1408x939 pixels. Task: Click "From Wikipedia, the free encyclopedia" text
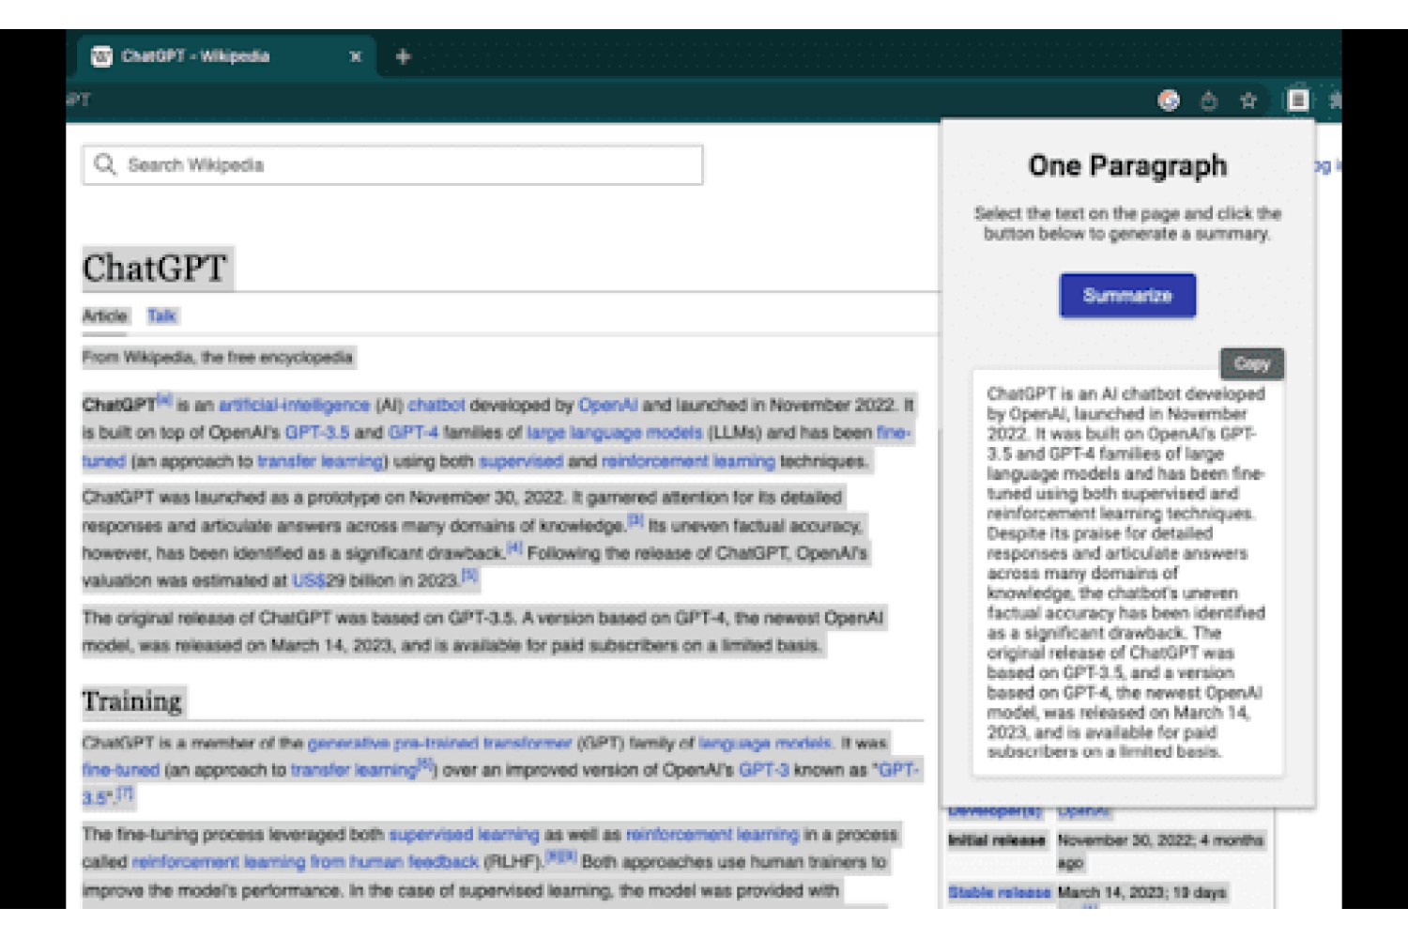218,358
